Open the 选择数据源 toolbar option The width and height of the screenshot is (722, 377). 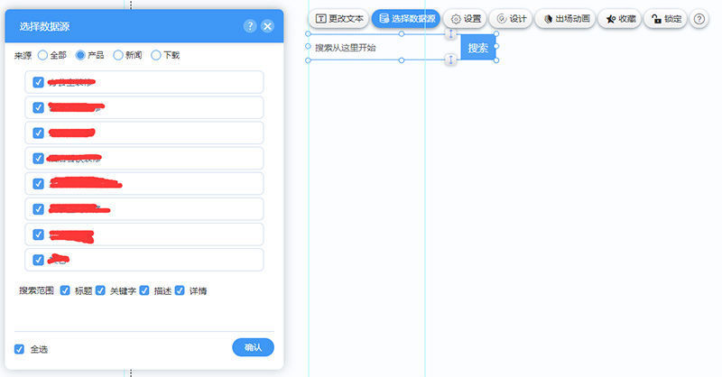point(405,19)
